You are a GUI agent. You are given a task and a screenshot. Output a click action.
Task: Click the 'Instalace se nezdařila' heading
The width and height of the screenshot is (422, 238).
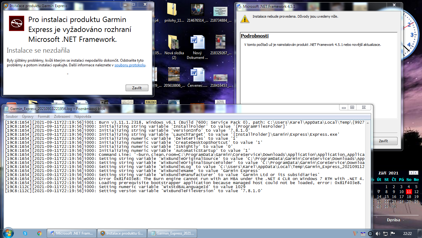[38, 51]
